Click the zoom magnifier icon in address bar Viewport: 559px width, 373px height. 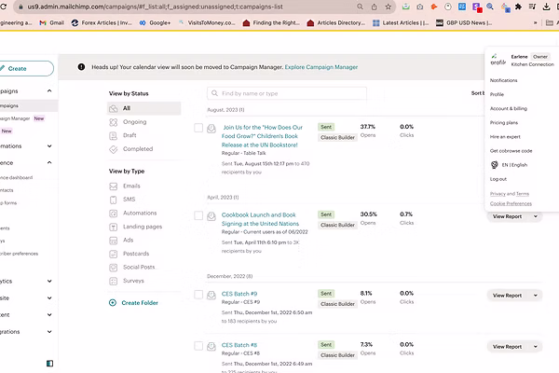pyautogui.click(x=360, y=7)
